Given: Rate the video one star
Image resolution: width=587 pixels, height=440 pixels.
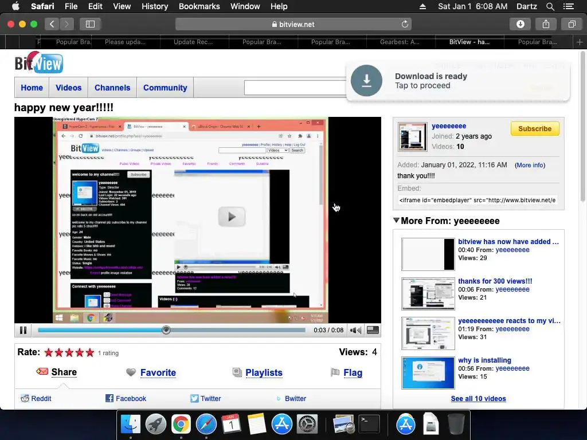Looking at the screenshot, I should coord(49,352).
